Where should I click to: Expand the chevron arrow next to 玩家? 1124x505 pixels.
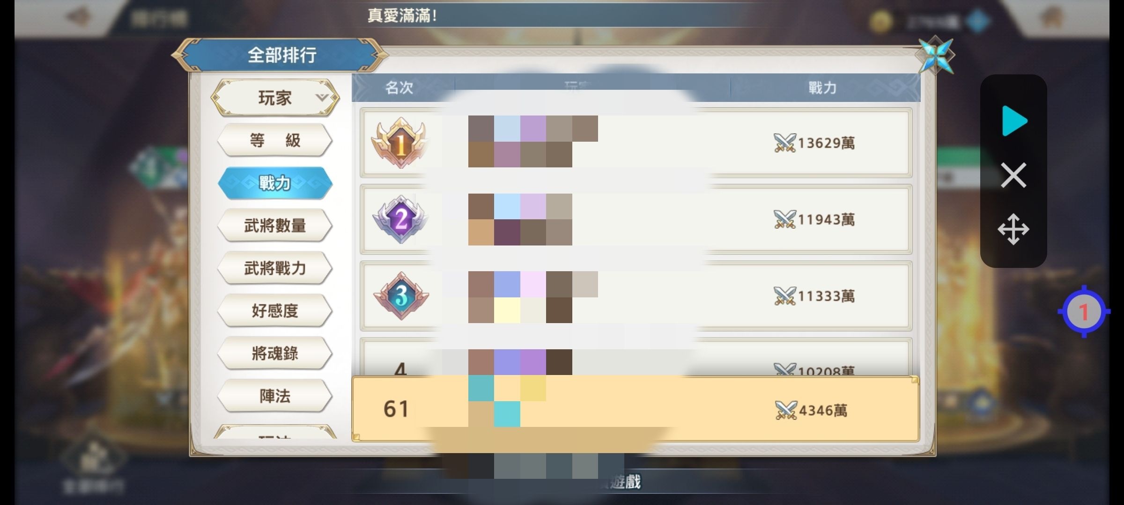click(x=322, y=97)
